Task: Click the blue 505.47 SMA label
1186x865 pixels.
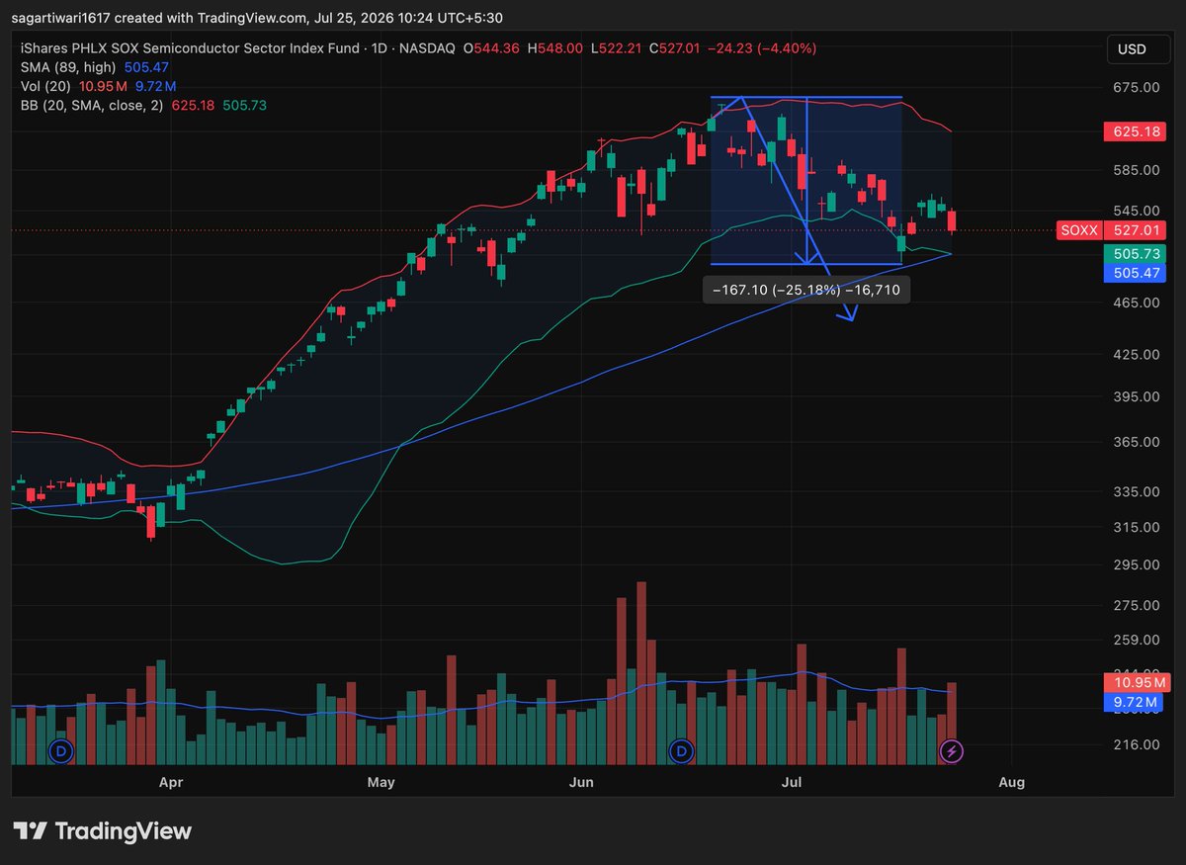Action: (x=1135, y=272)
